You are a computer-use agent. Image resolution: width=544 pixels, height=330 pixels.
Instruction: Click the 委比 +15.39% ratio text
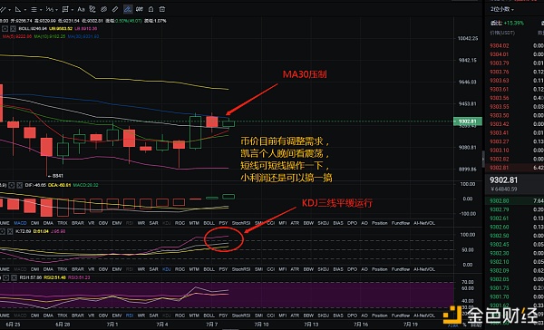pos(507,24)
